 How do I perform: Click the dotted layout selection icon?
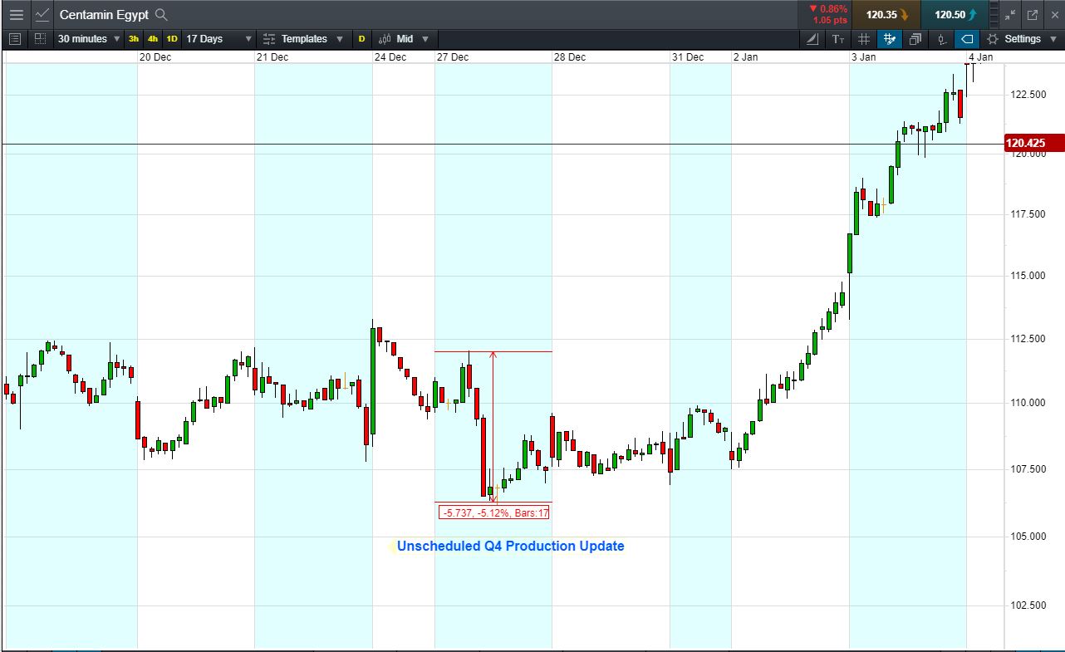tap(40, 39)
